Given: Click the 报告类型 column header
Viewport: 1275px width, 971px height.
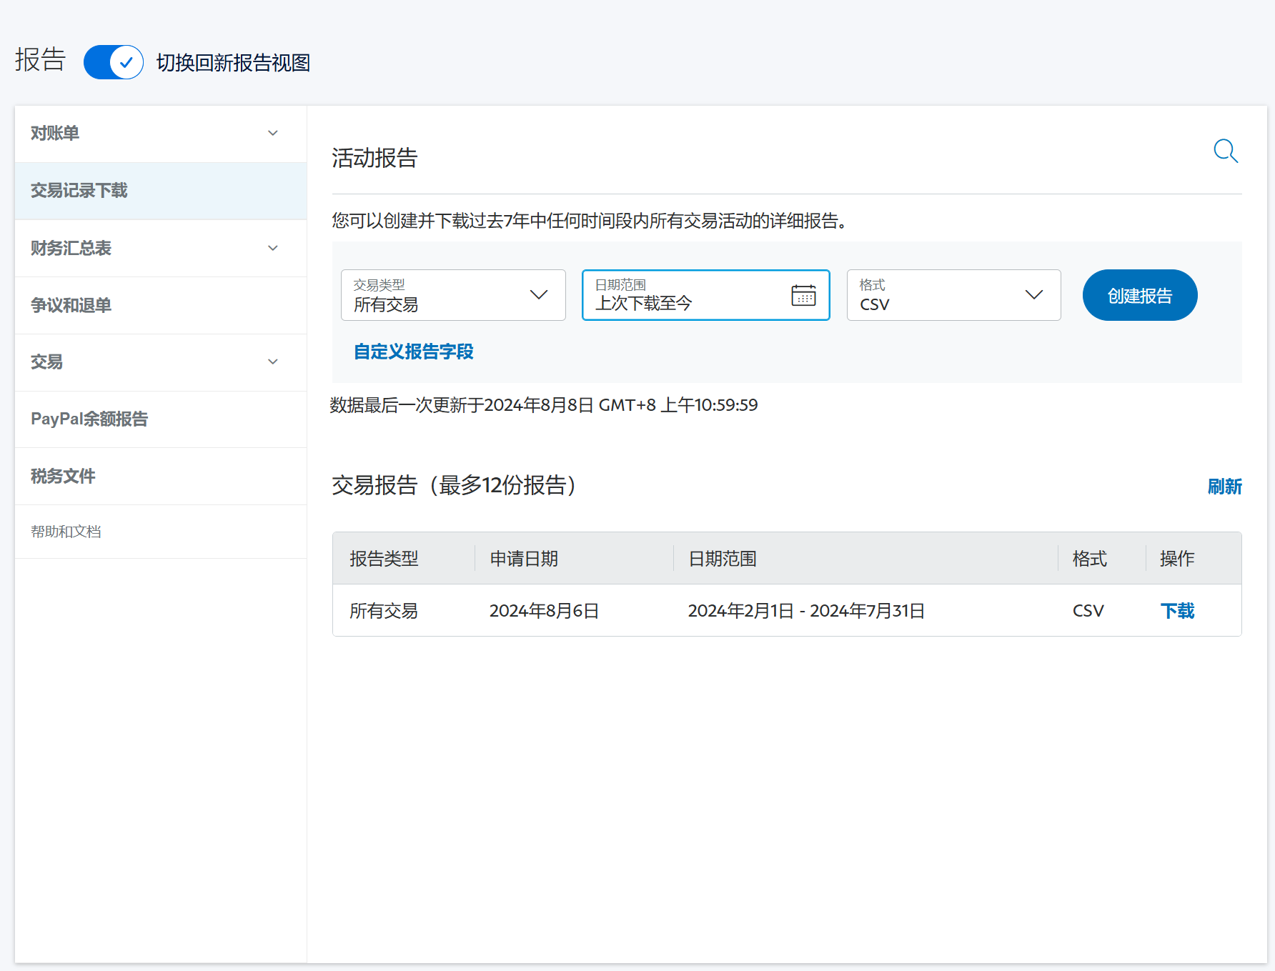Looking at the screenshot, I should (384, 559).
